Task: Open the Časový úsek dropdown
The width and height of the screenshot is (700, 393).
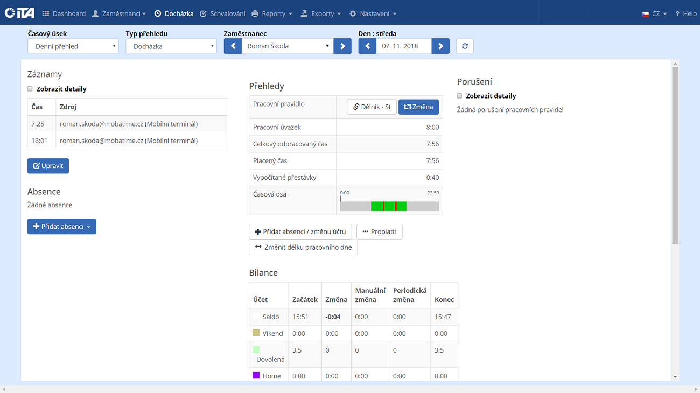Action: point(73,46)
